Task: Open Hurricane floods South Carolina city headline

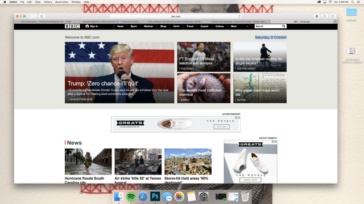Action: point(84,180)
